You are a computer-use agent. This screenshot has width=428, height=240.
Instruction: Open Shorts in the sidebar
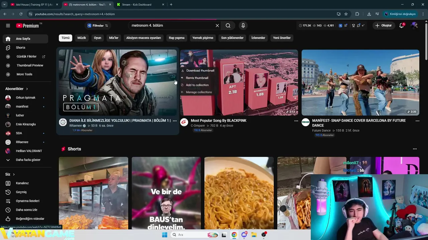click(x=25, y=48)
